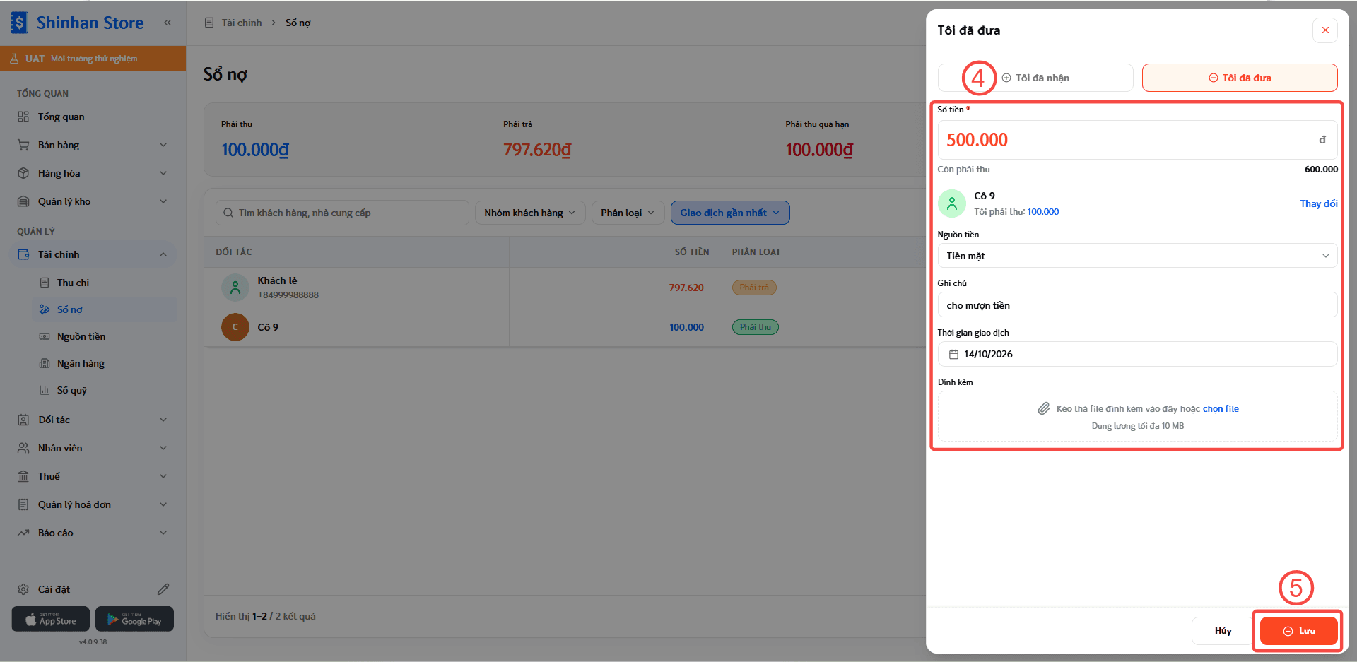Click the Số tiền amount field
The height and width of the screenshot is (662, 1357).
[x=1137, y=140]
